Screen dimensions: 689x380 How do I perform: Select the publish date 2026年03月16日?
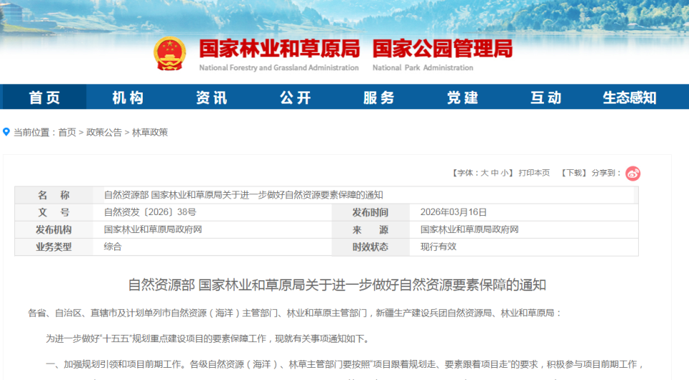pos(454,212)
